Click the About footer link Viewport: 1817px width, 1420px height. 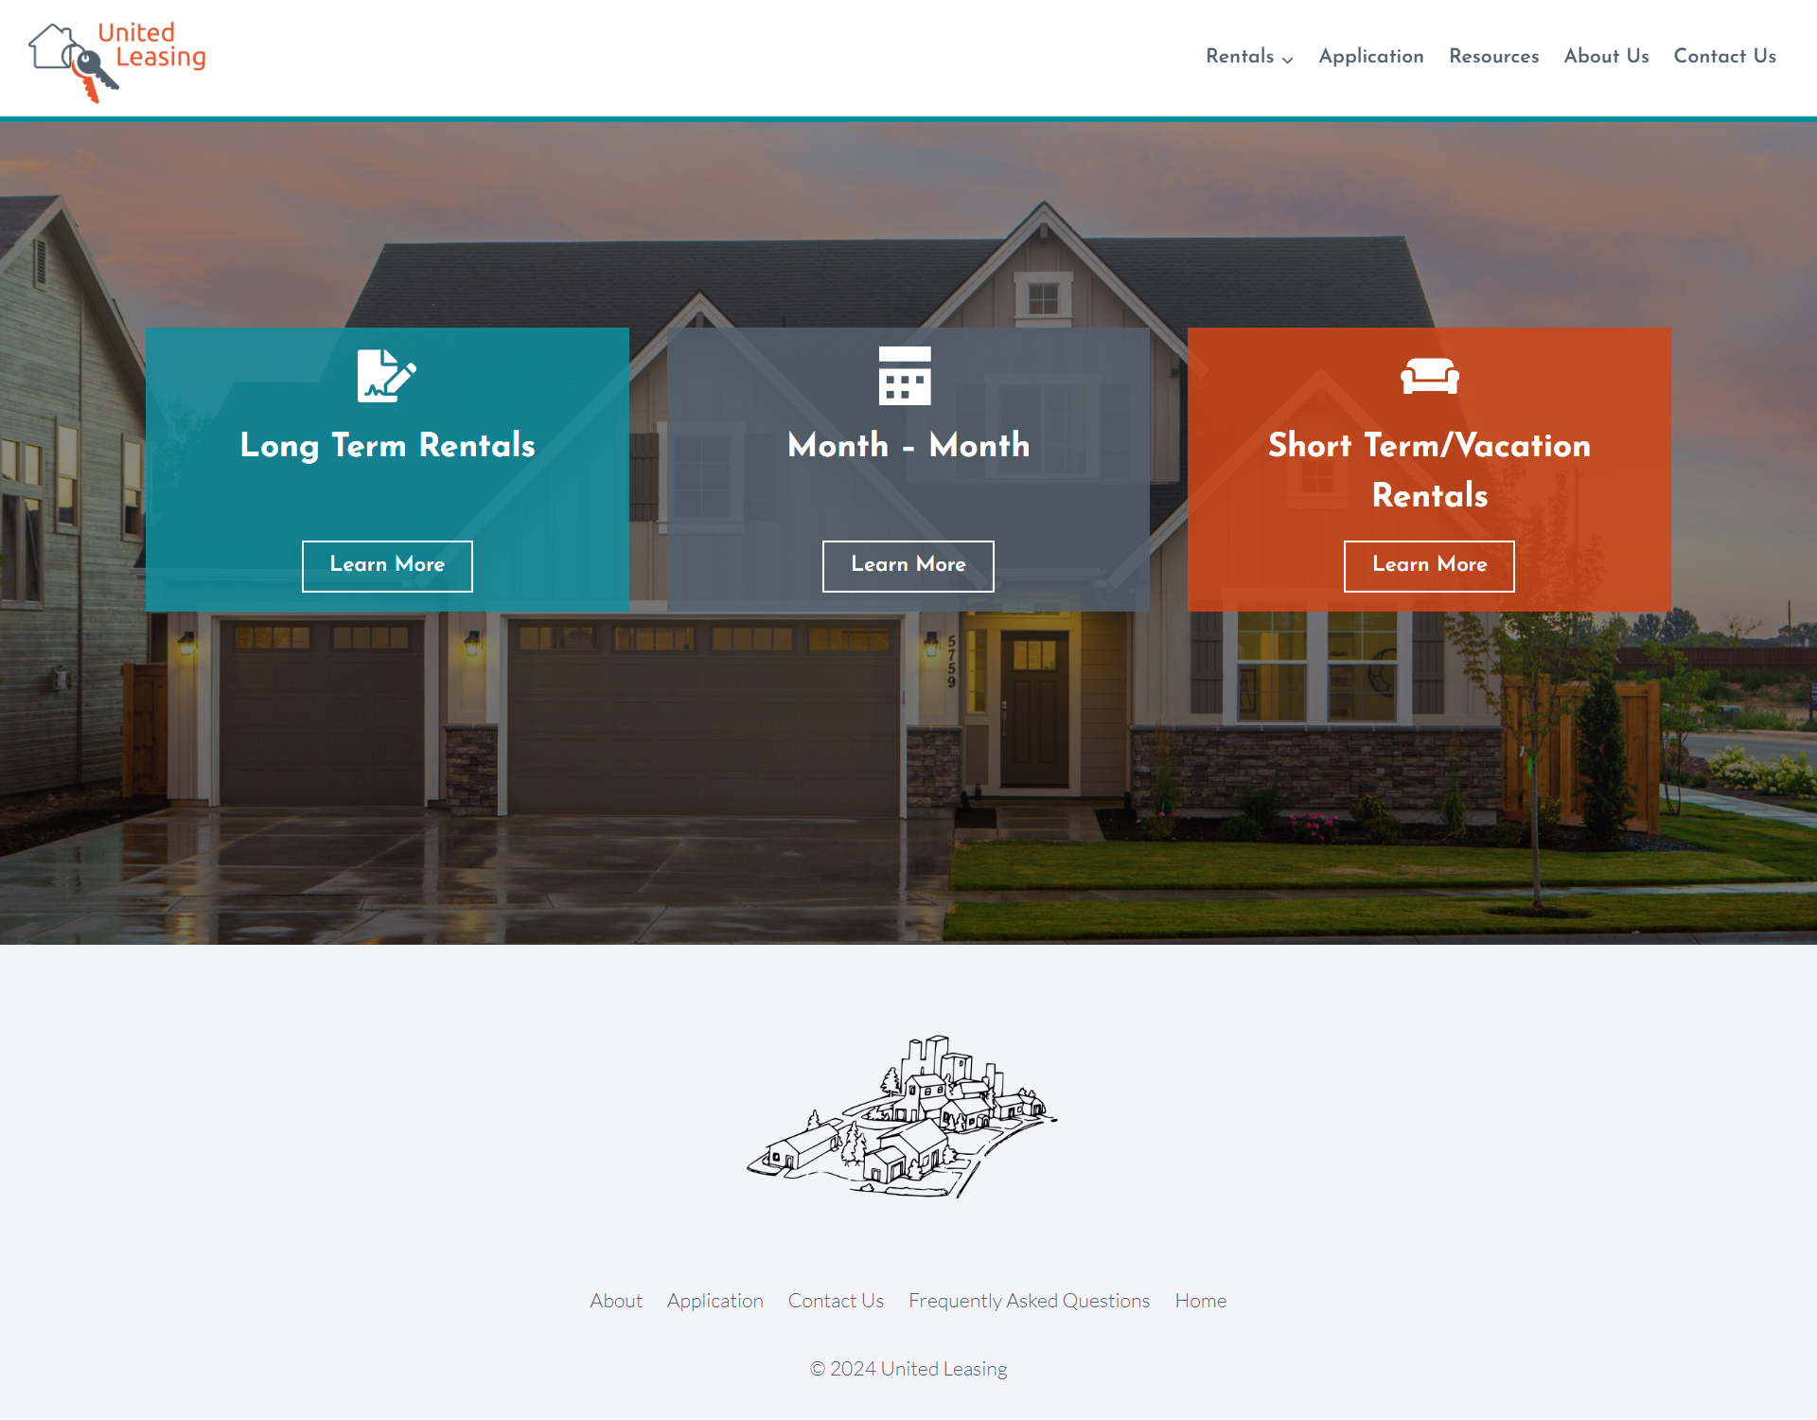(616, 1299)
